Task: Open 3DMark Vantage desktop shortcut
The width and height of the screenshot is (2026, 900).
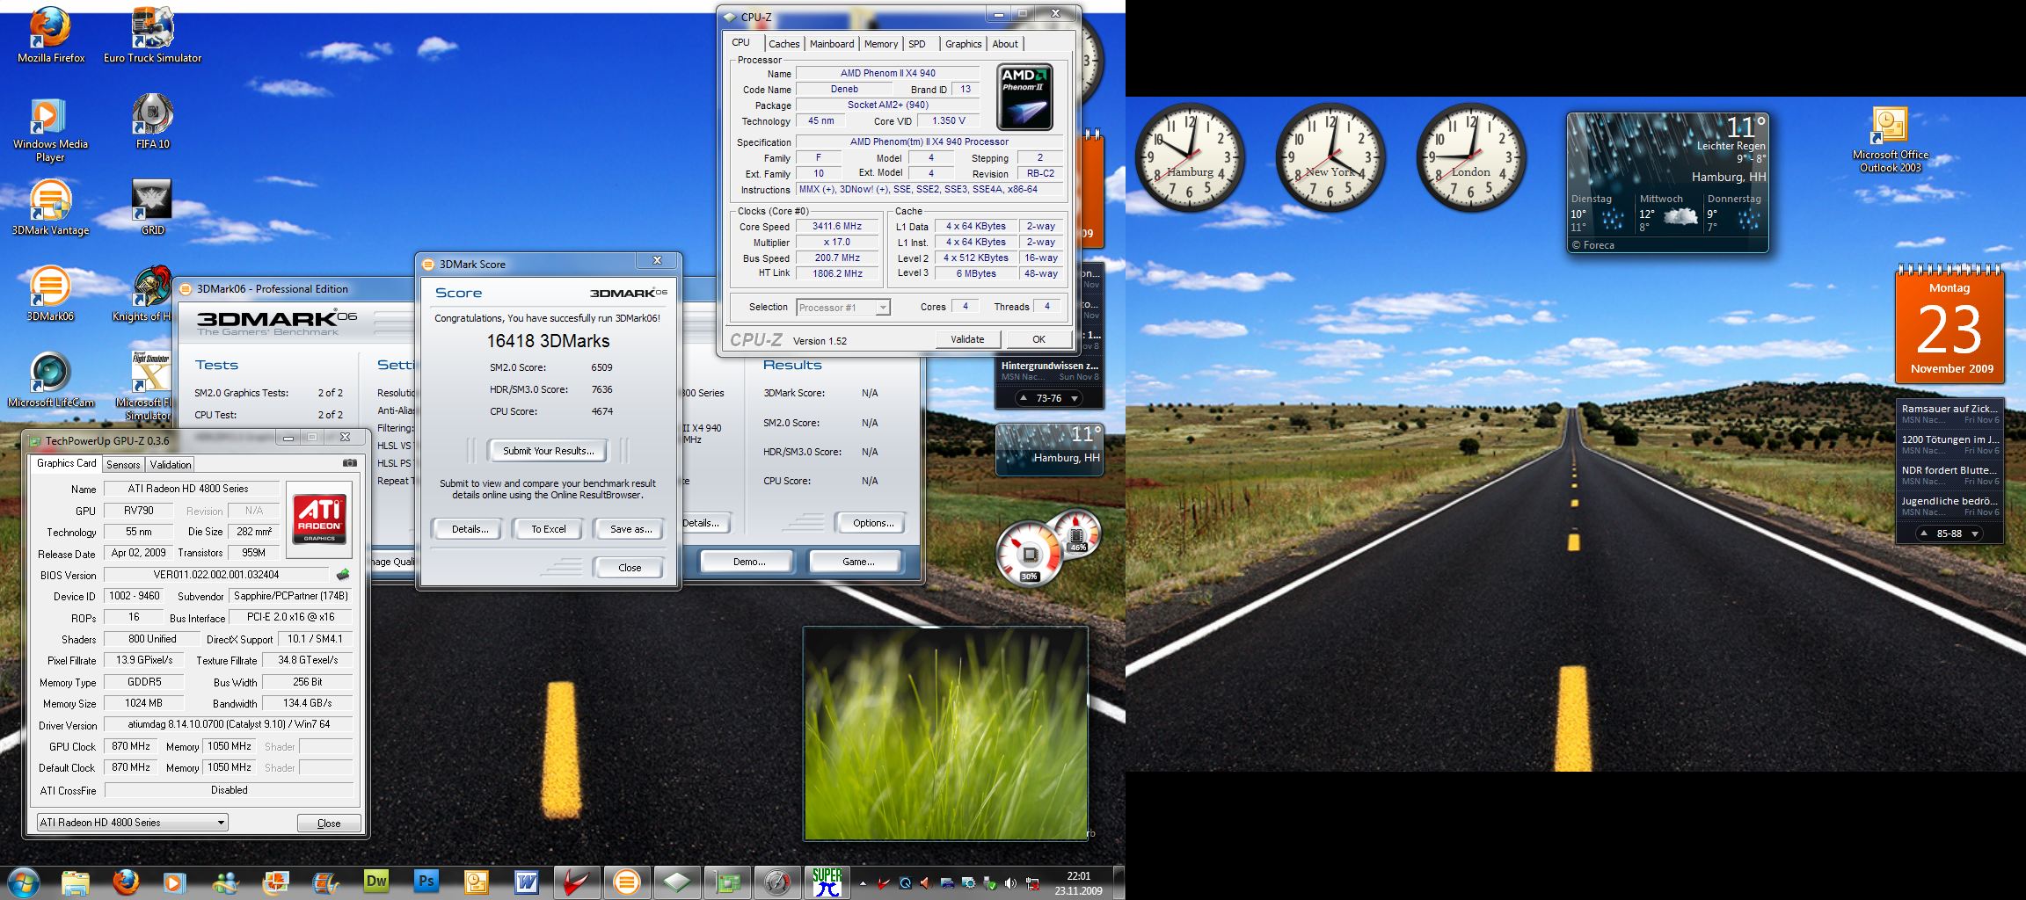Action: pos(50,207)
